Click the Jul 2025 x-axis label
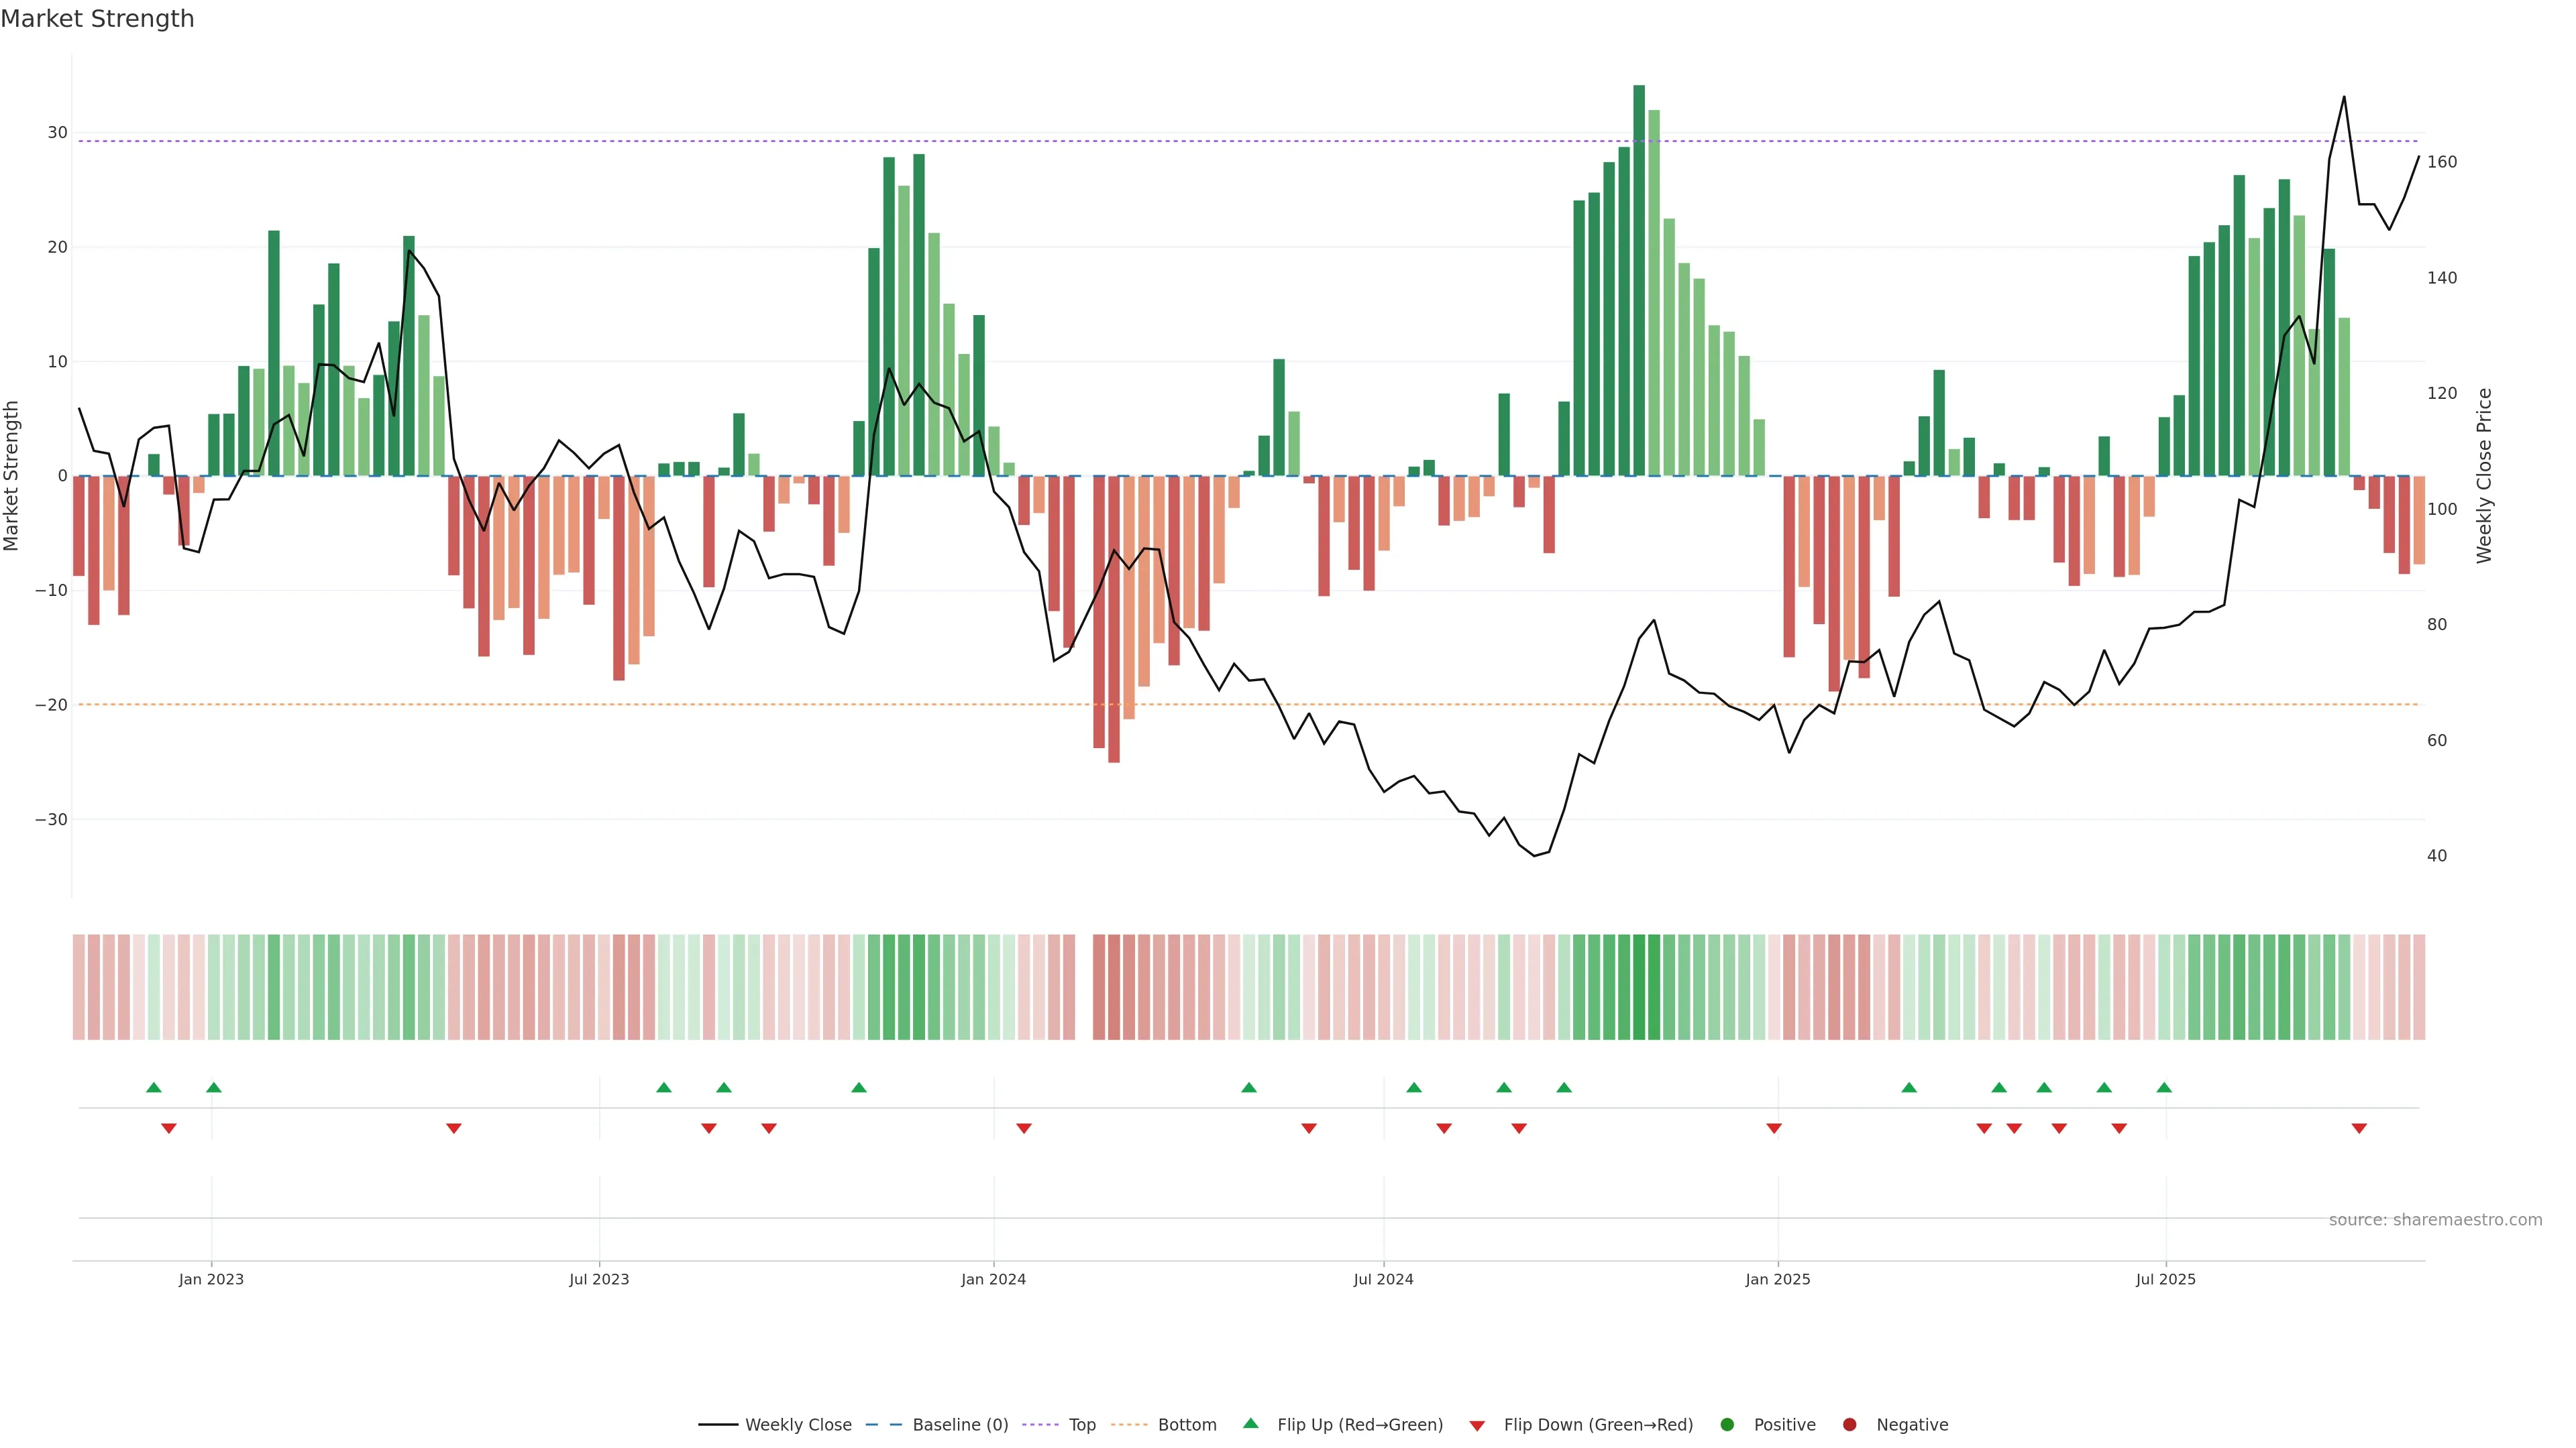Viewport: 2576px width, 1448px height. point(2165,1279)
